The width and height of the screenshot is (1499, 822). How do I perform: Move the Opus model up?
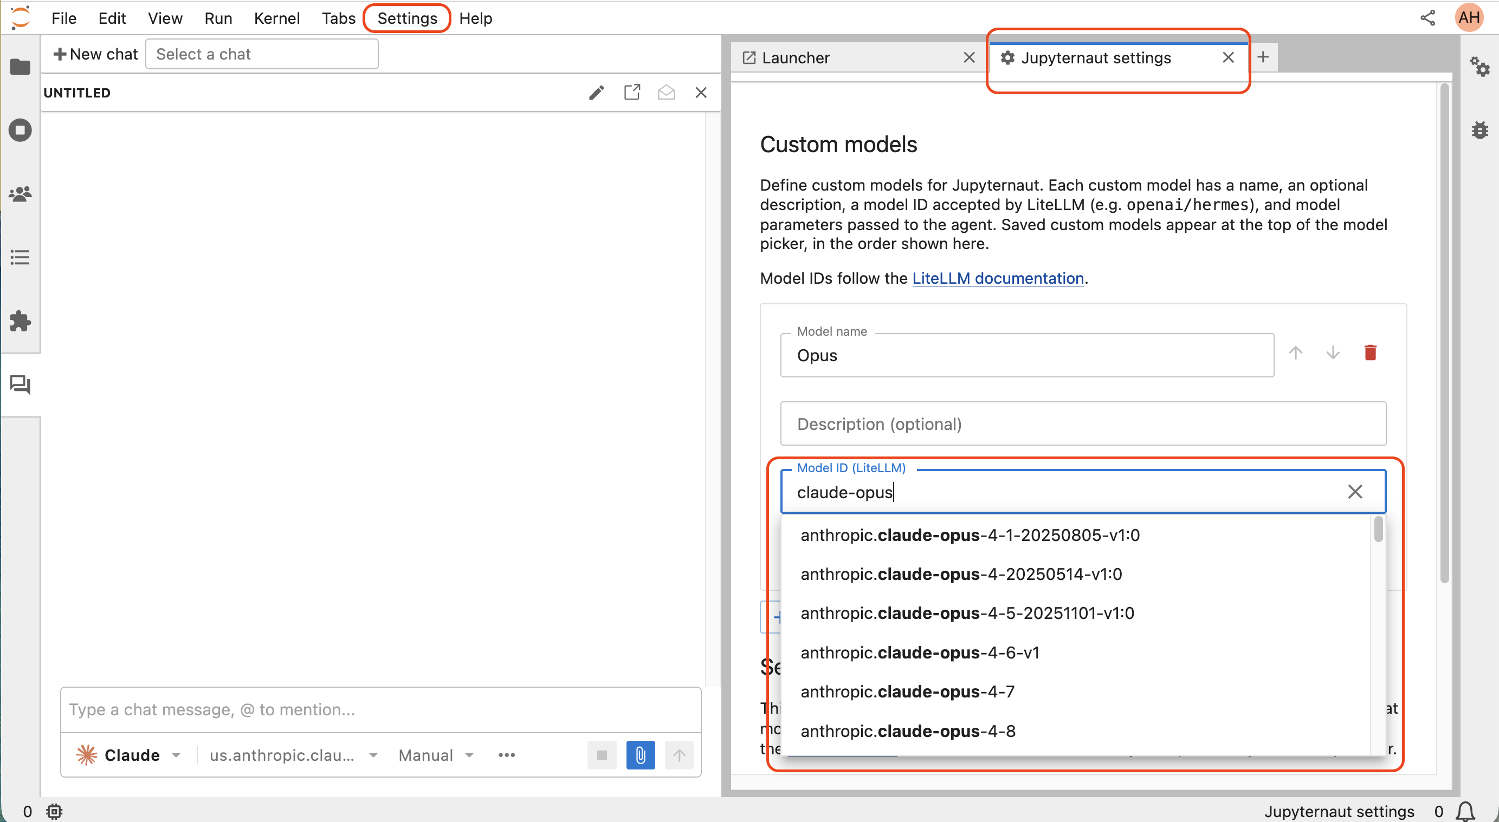[x=1295, y=353]
